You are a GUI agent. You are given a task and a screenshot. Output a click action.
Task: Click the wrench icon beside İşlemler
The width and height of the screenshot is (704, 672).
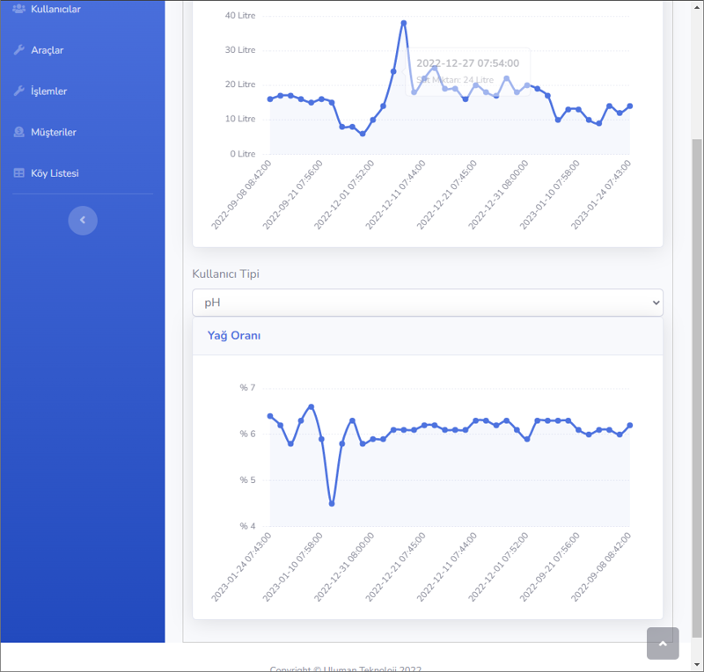point(18,91)
